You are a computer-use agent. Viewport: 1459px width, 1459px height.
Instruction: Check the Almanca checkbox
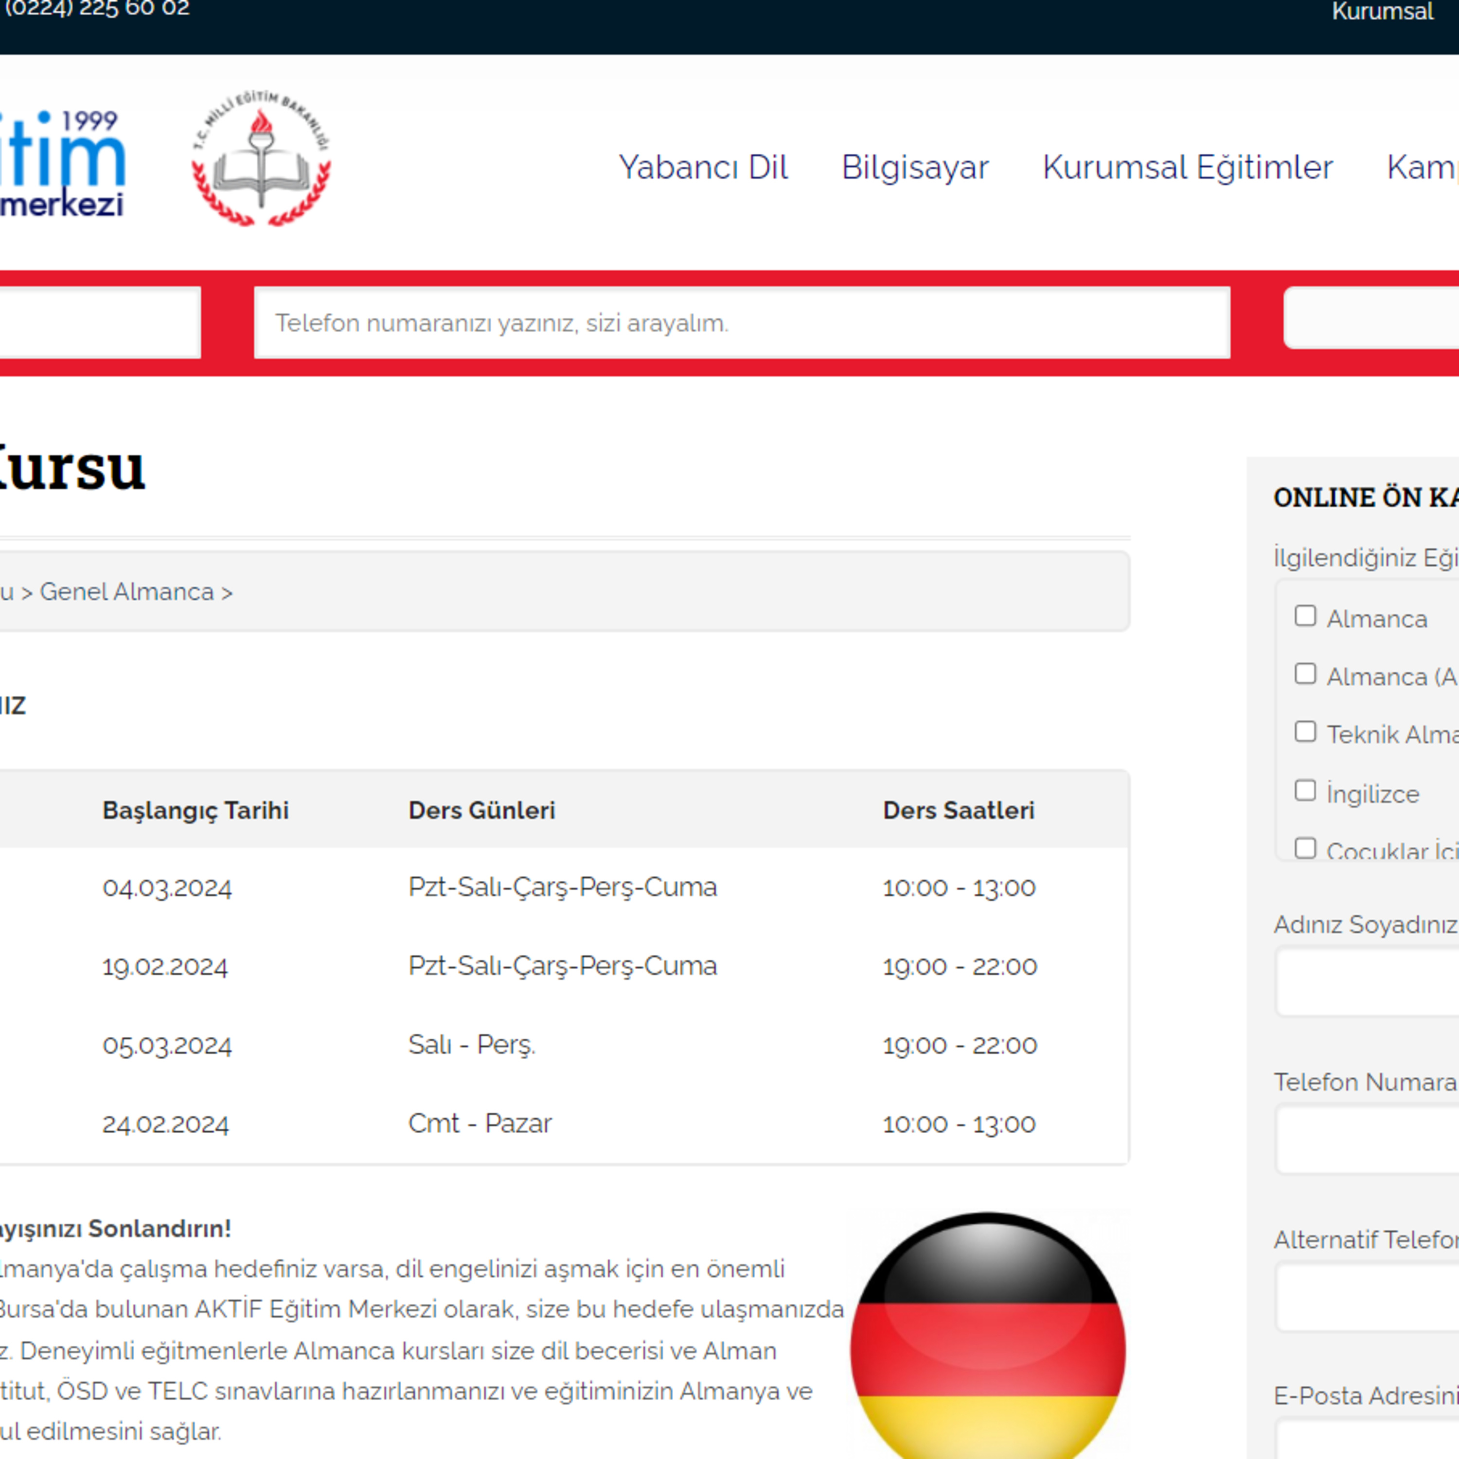1305,616
